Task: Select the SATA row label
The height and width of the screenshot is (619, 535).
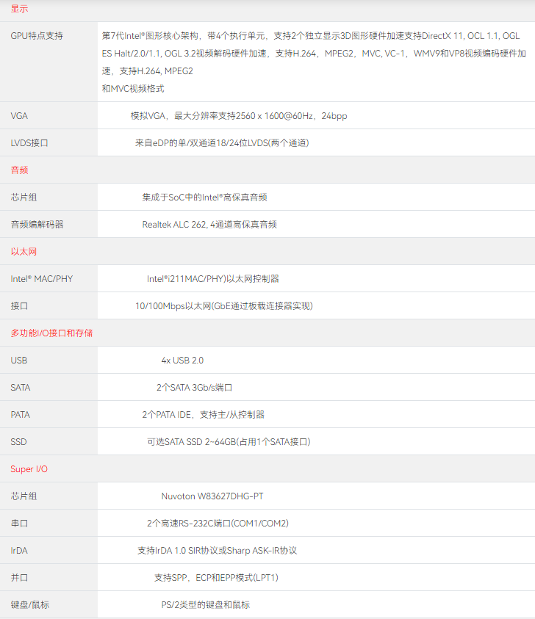Action: click(x=21, y=388)
